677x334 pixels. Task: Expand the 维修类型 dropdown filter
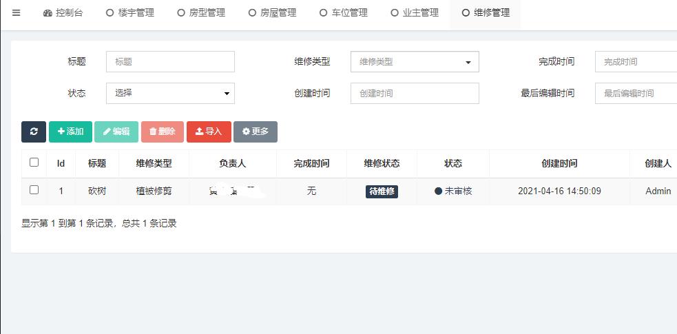click(x=415, y=62)
